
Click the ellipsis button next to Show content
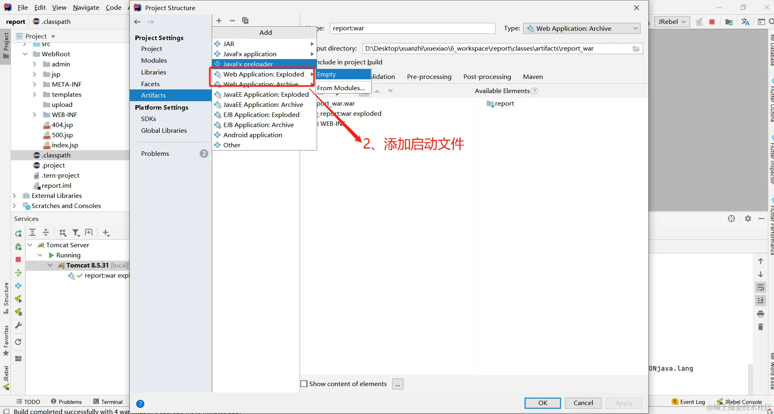[398, 384]
